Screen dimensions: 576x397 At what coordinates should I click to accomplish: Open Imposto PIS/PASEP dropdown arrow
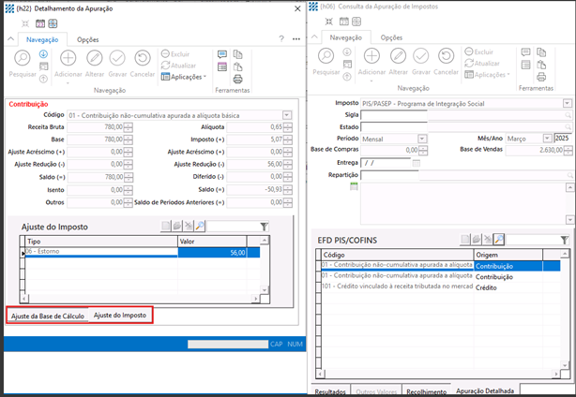[568, 103]
